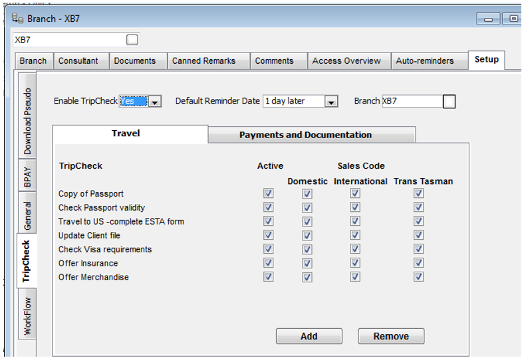This screenshot has height=362, width=524.
Task: Select the Setup tab
Action: 487,60
